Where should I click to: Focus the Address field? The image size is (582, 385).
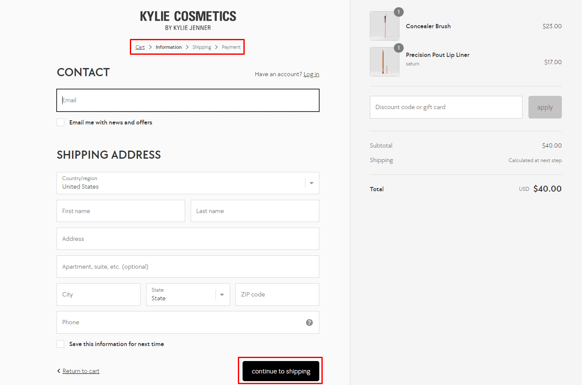[188, 239]
